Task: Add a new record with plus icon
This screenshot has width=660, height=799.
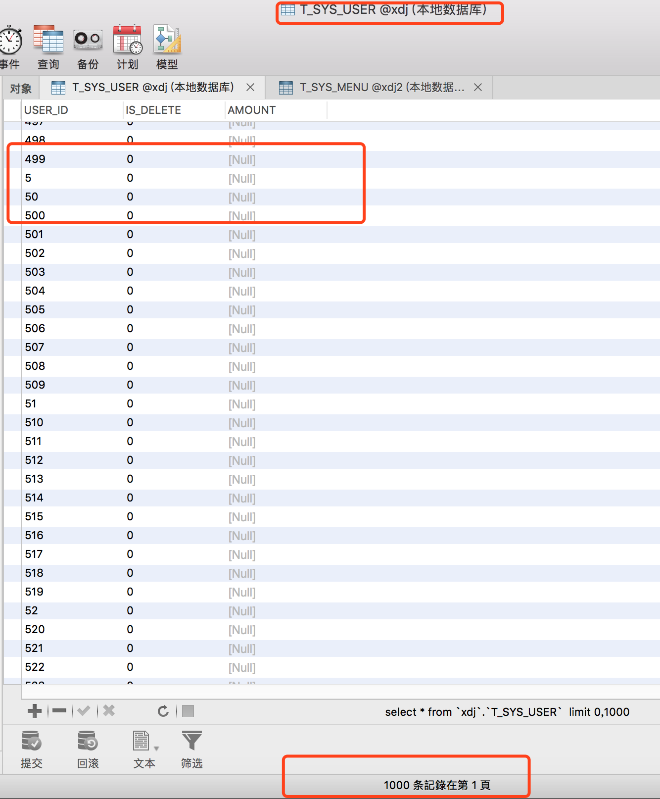Action: pos(35,711)
